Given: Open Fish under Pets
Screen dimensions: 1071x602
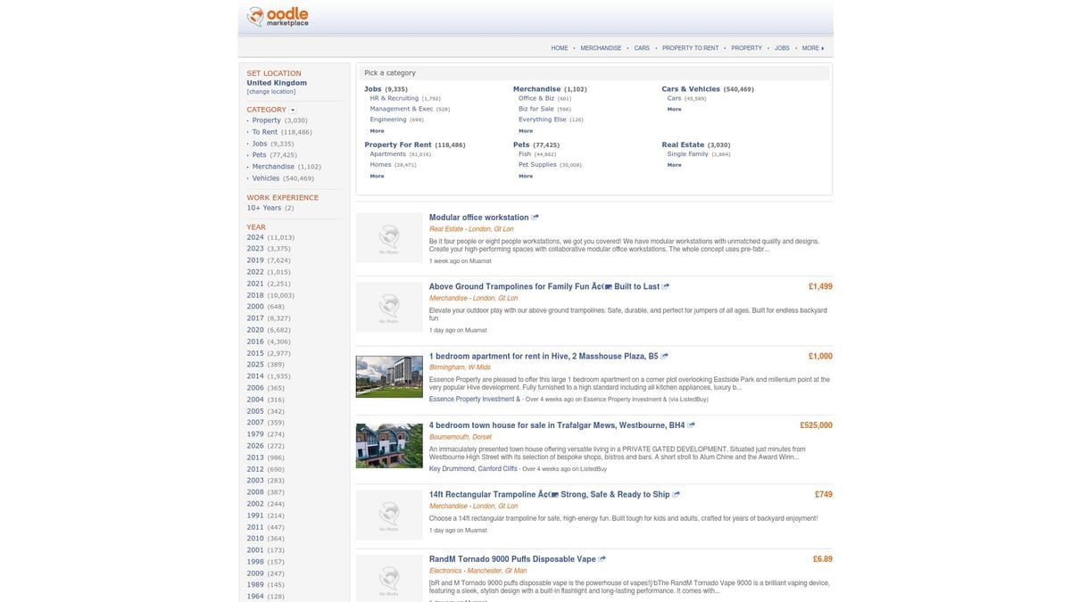Looking at the screenshot, I should coord(525,153).
